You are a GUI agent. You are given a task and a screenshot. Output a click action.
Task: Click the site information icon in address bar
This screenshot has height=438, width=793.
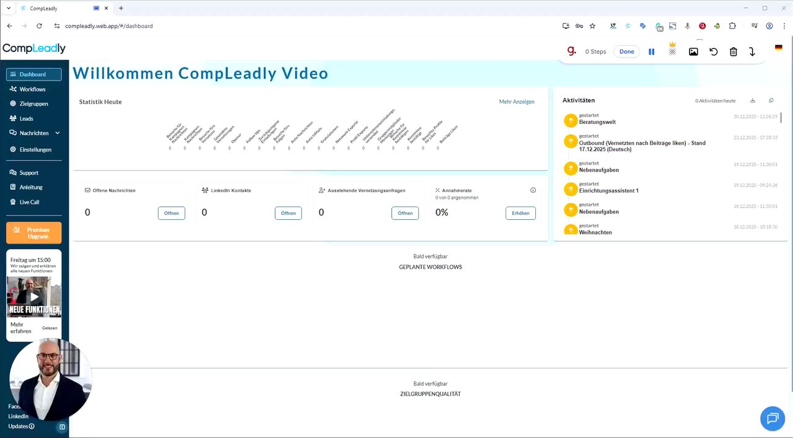coord(57,26)
